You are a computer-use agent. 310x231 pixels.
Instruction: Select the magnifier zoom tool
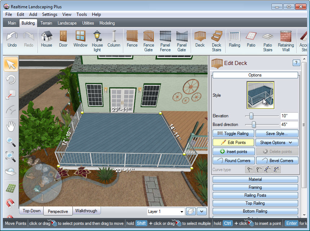point(11,141)
